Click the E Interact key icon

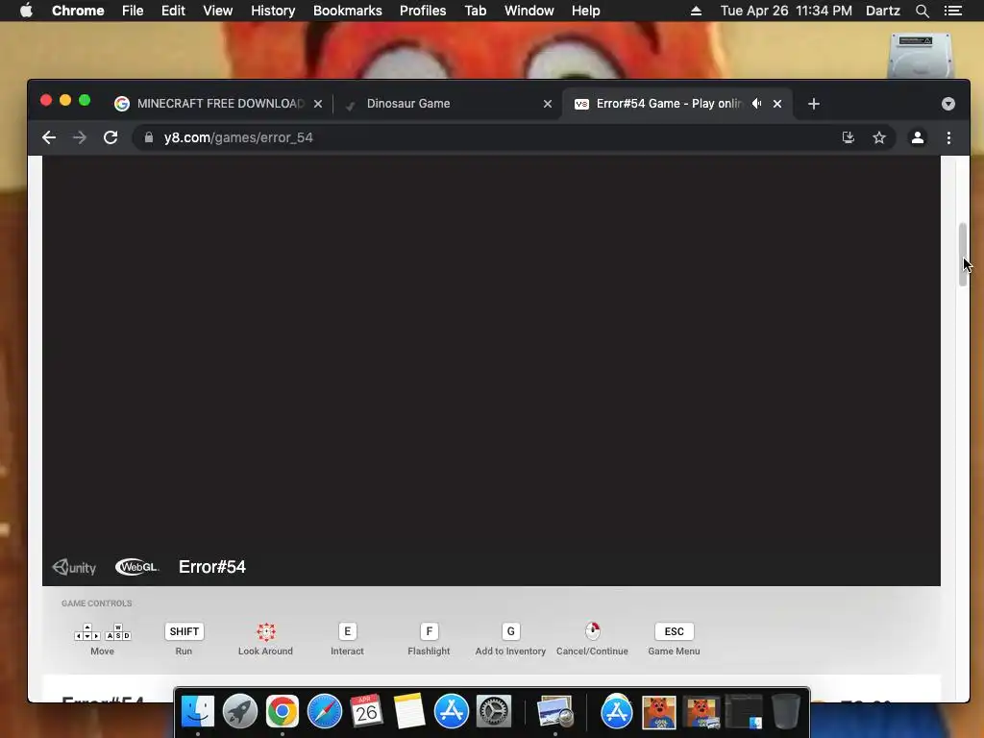pyautogui.click(x=347, y=631)
